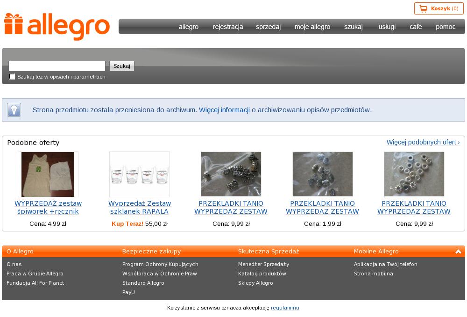The image size is (467, 317).
Task: Open Aplikacja na Twój telefon link
Action: [x=386, y=264]
